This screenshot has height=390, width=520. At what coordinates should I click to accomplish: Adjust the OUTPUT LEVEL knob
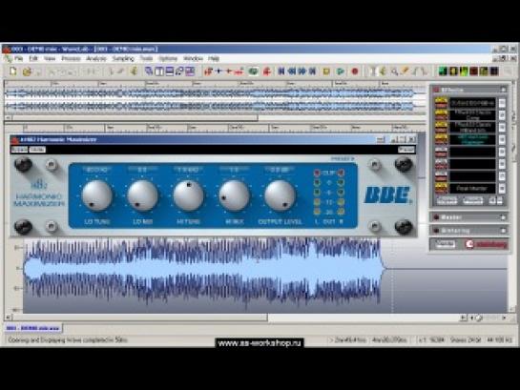click(280, 195)
